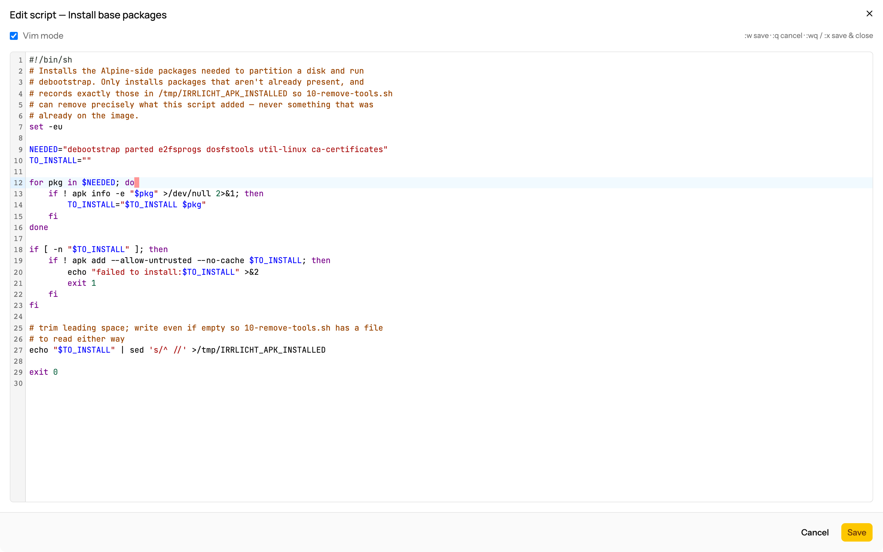Uncheck the Vim mode checkbox
The height and width of the screenshot is (552, 883).
[14, 36]
